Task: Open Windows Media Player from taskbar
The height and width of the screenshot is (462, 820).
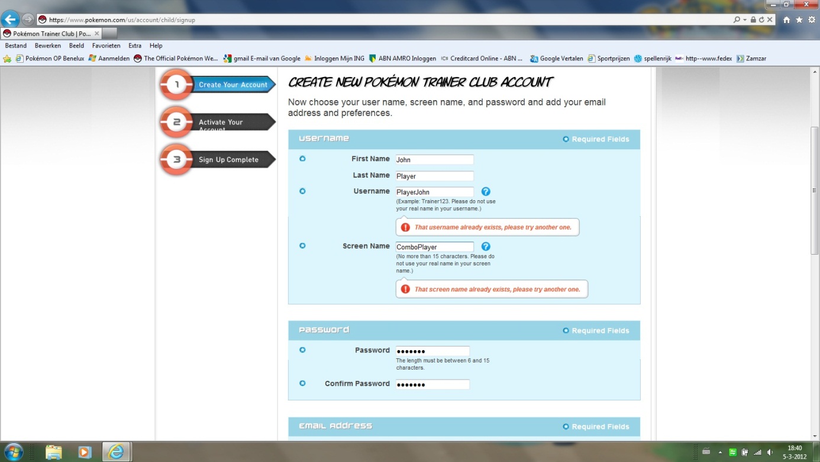Action: click(x=84, y=452)
